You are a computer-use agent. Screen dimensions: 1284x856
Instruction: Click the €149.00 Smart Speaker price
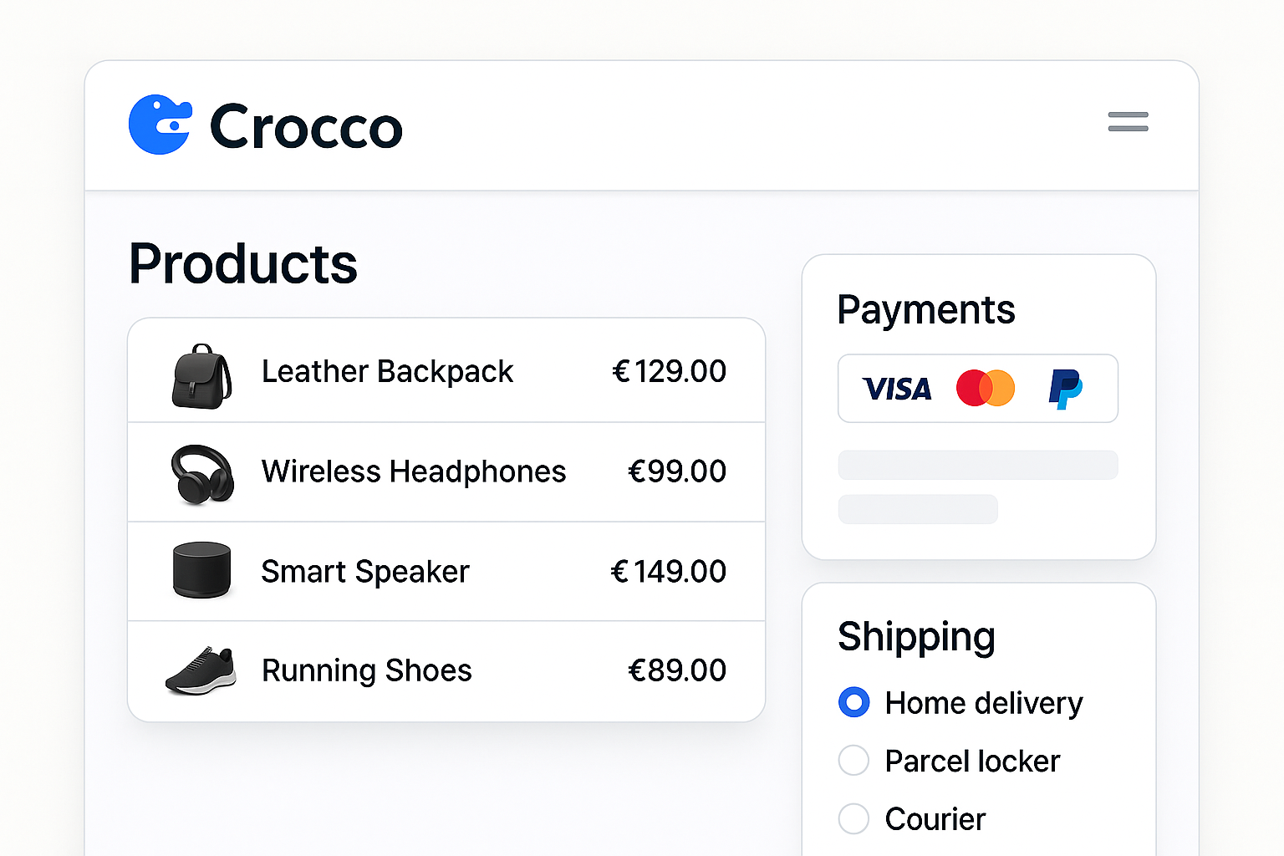(x=669, y=572)
